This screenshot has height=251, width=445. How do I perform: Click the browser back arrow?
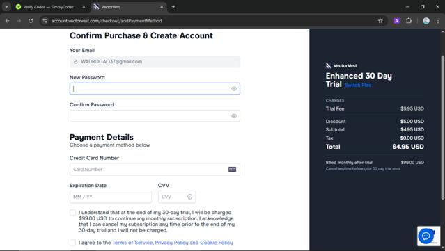tap(8, 21)
